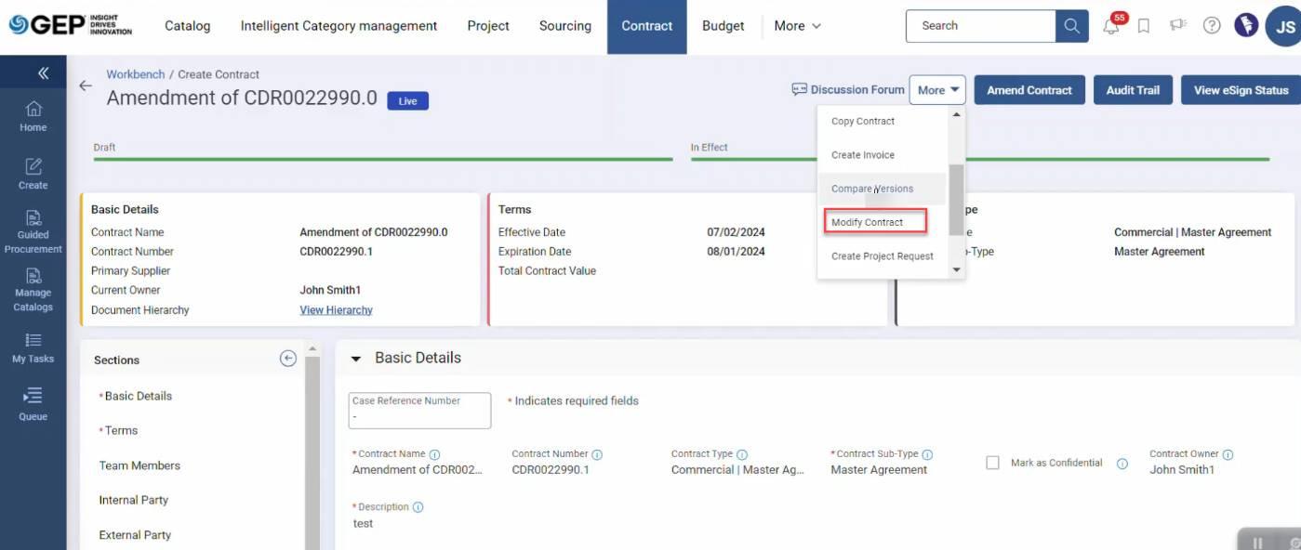
Task: Collapse the Basic Details section
Action: pos(355,359)
